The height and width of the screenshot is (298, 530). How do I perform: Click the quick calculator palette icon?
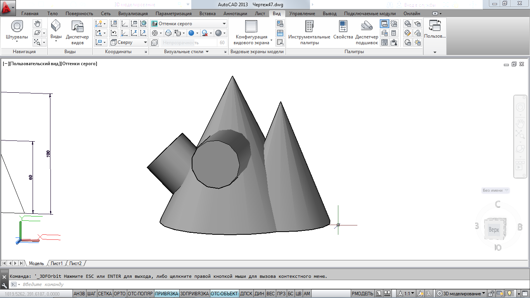coord(394,33)
